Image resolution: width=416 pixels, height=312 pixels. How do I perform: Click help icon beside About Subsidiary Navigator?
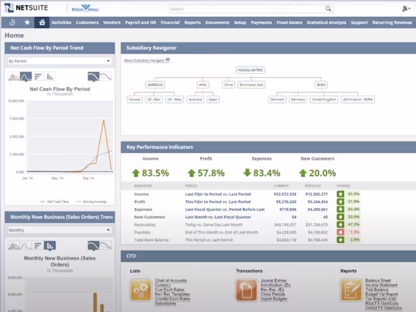(167, 60)
